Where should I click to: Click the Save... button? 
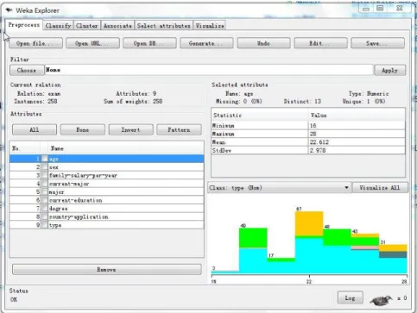point(377,43)
